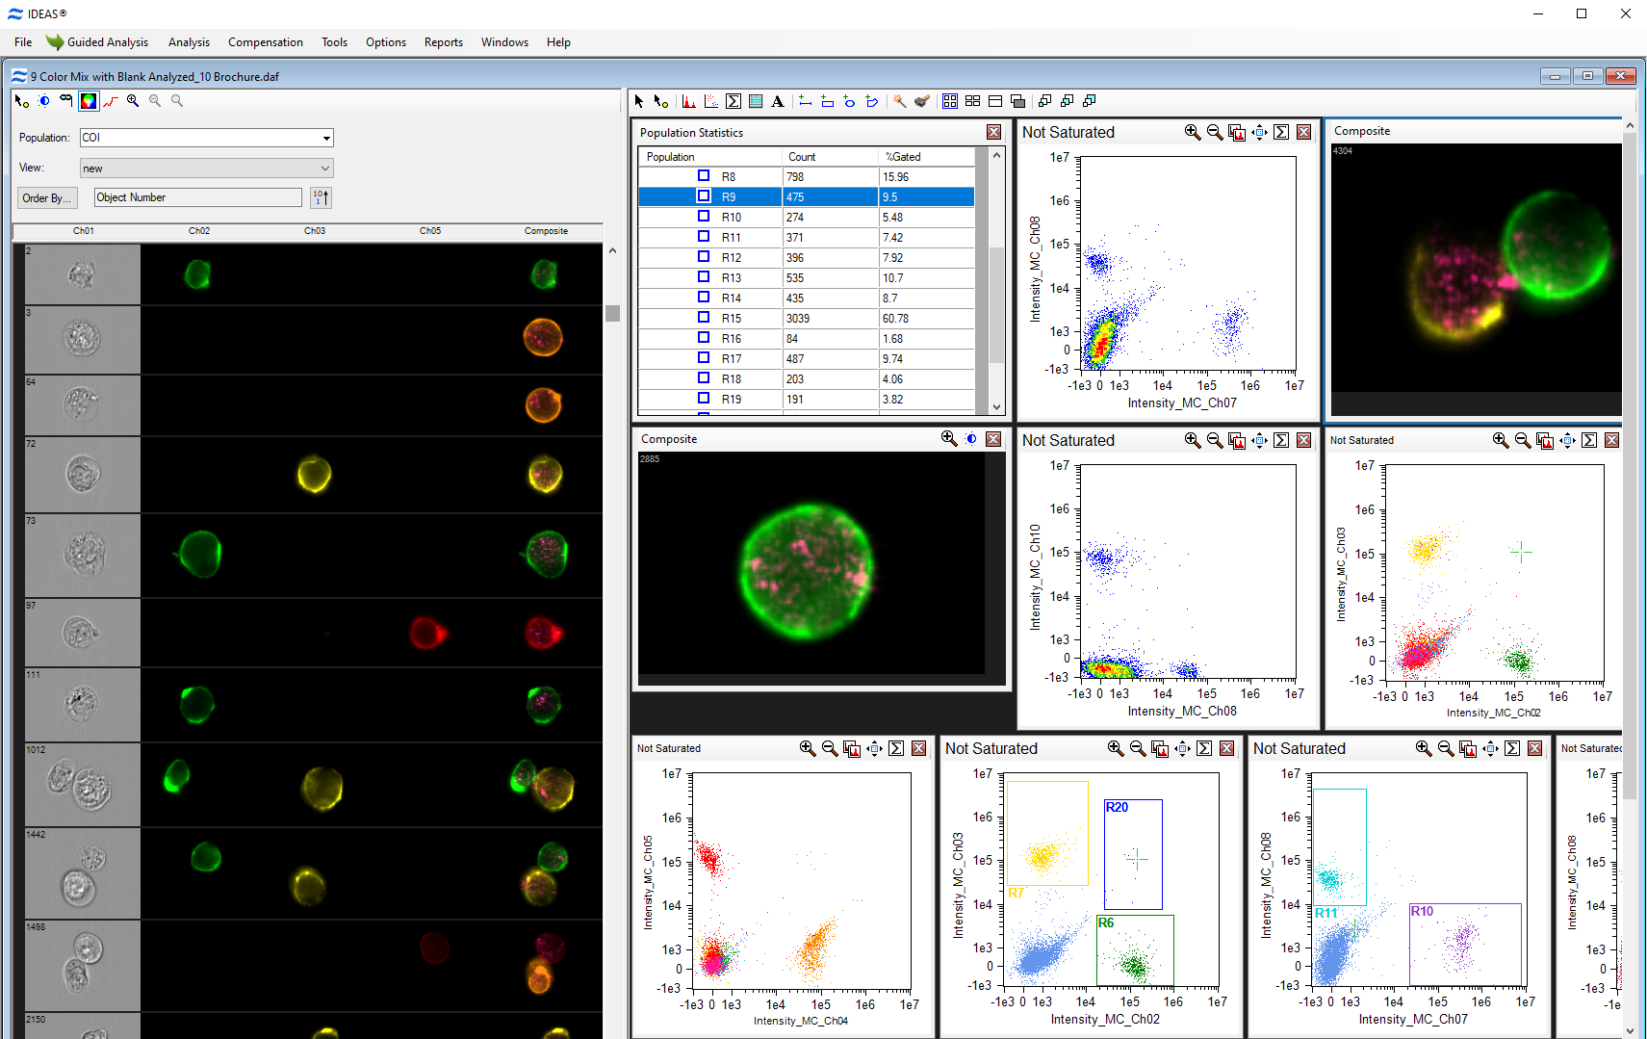Viewport: 1647px width, 1039px height.
Task: Open the File menu
Action: 23,42
